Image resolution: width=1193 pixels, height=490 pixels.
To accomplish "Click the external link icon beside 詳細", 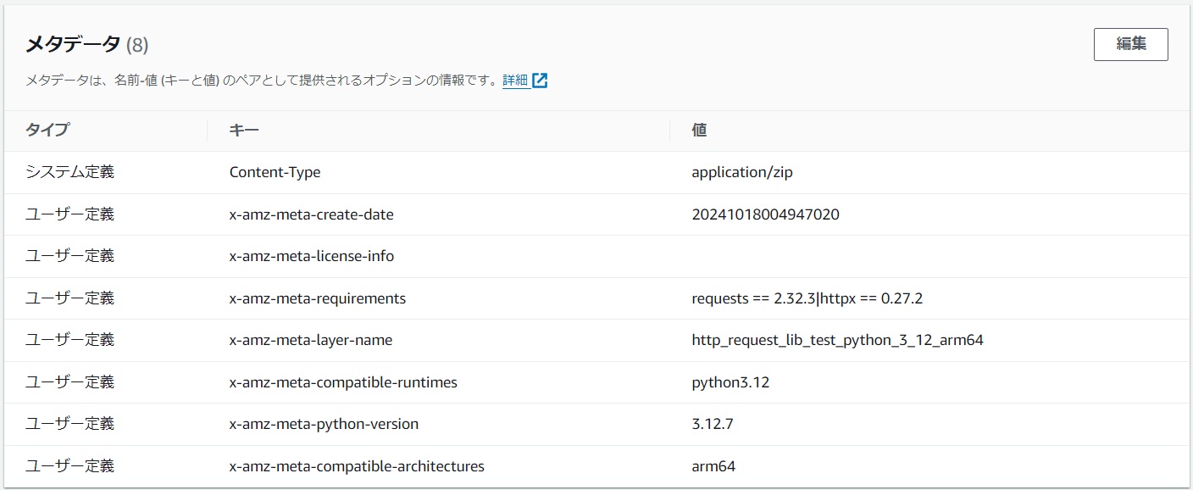I will pos(540,80).
